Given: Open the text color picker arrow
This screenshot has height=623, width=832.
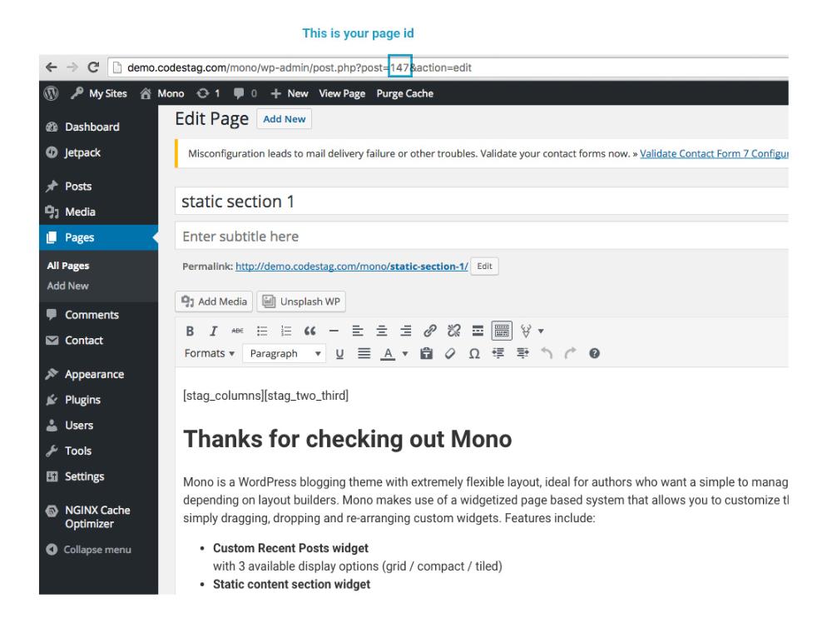Looking at the screenshot, I should [405, 354].
